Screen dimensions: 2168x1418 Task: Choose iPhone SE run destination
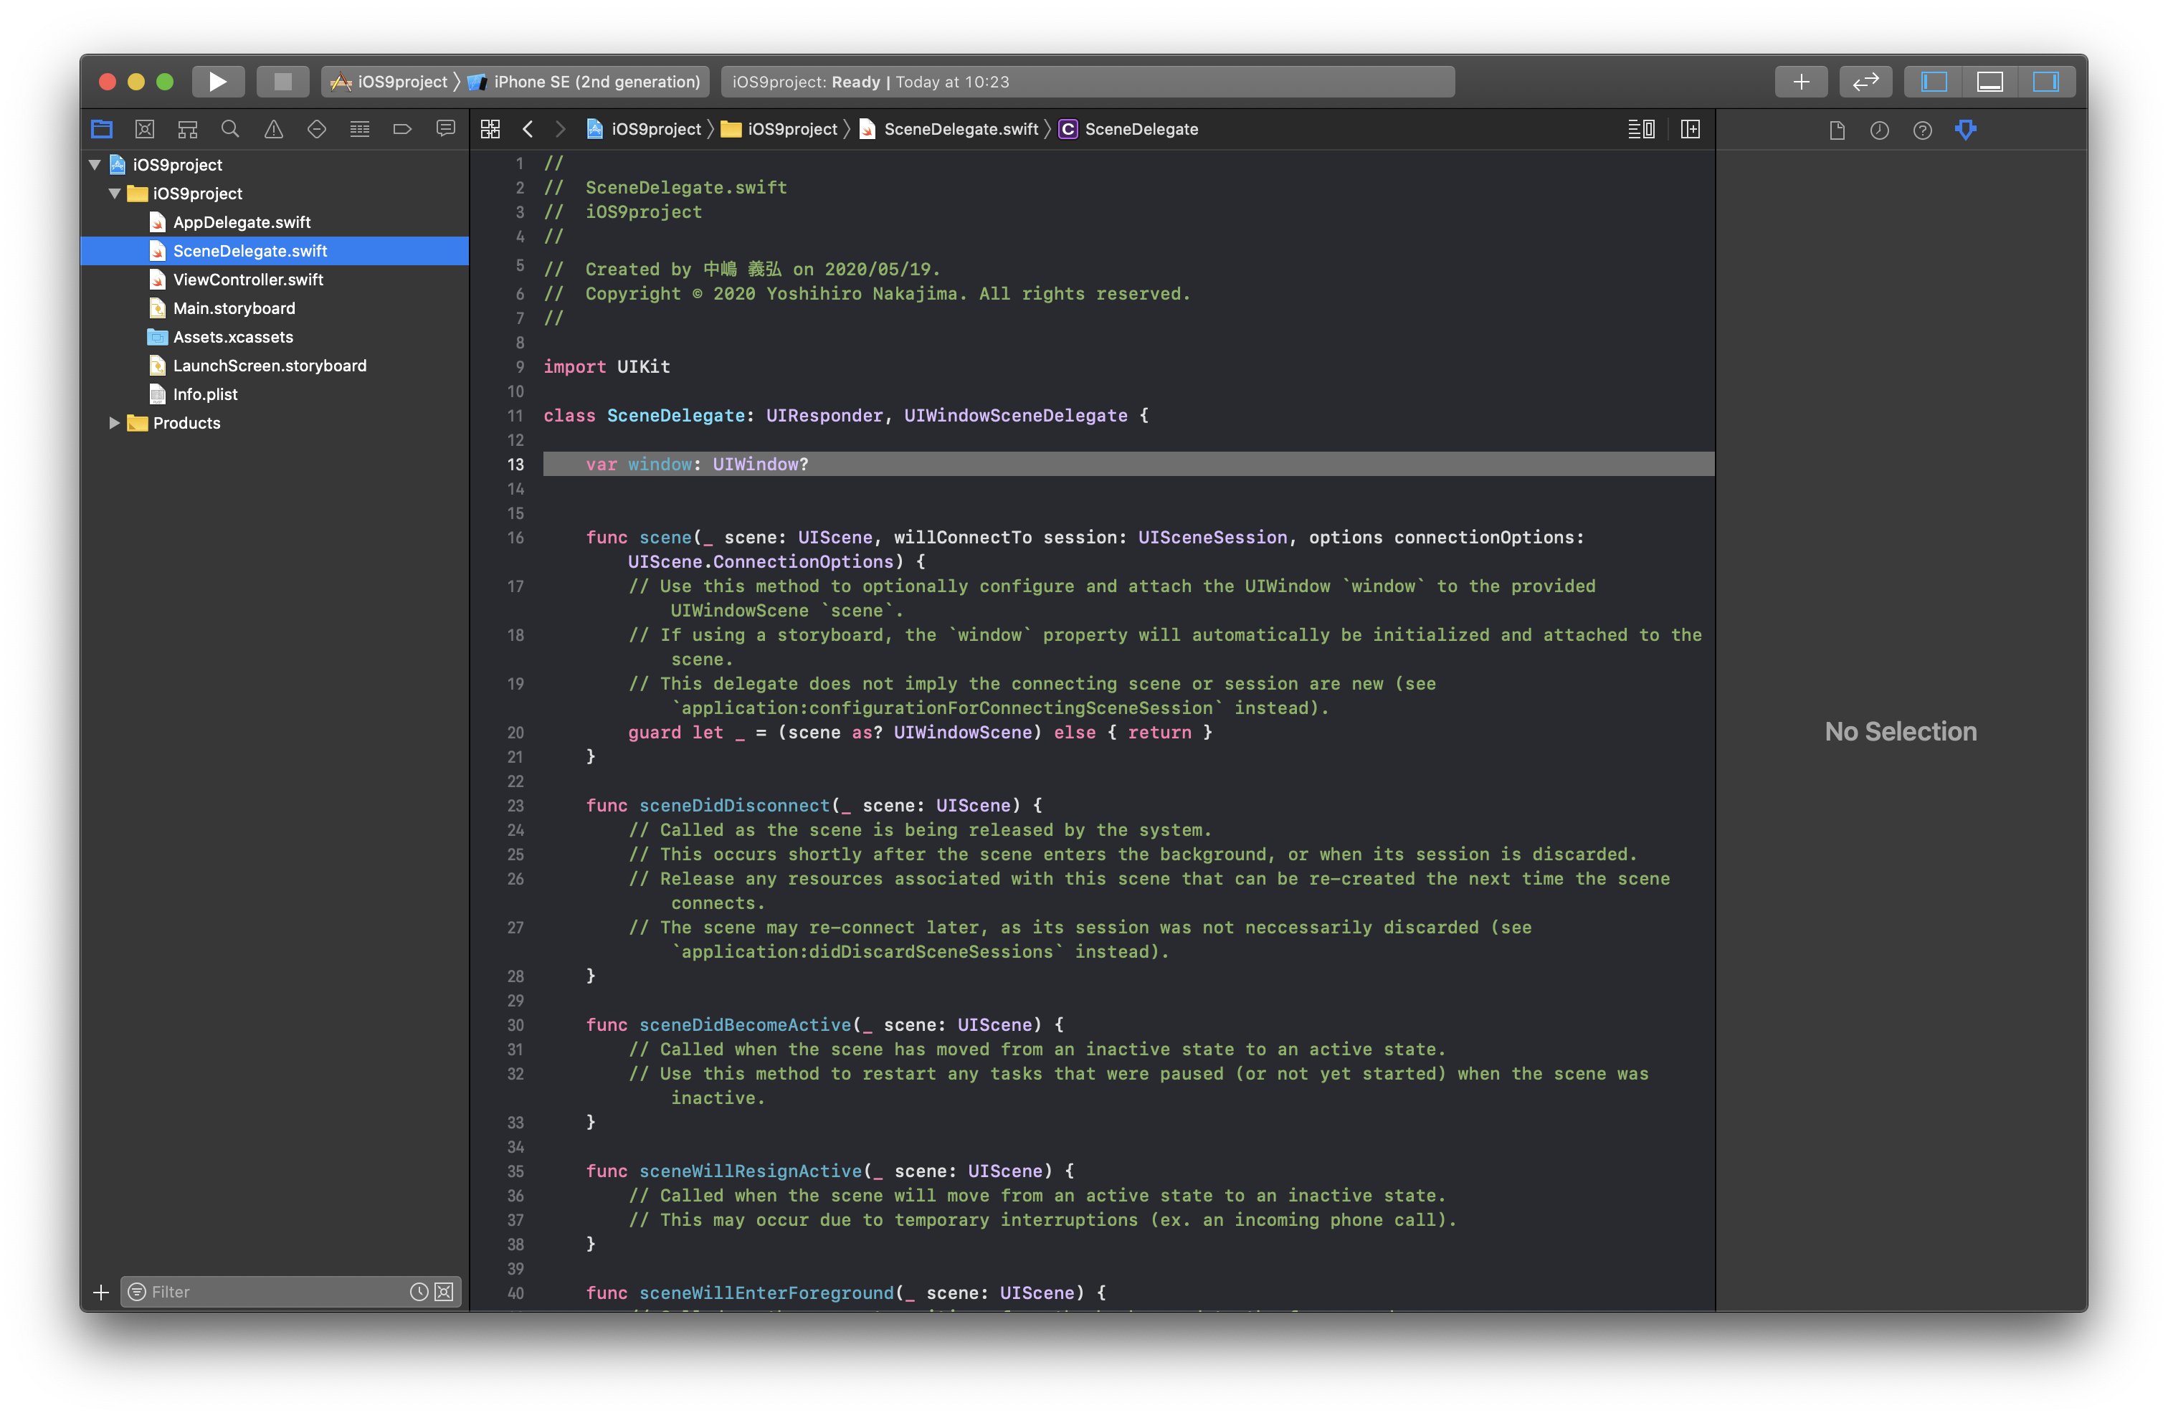pos(585,82)
